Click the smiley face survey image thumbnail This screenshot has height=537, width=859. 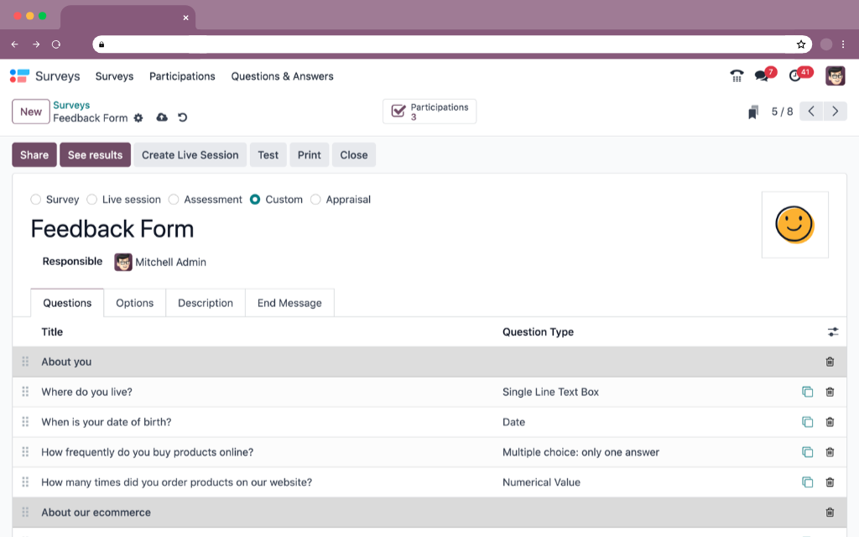[x=794, y=225]
